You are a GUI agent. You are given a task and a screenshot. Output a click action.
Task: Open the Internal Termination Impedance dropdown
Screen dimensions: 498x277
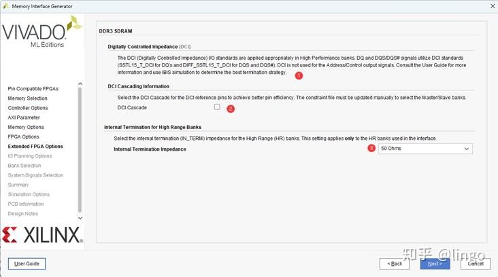(425, 149)
